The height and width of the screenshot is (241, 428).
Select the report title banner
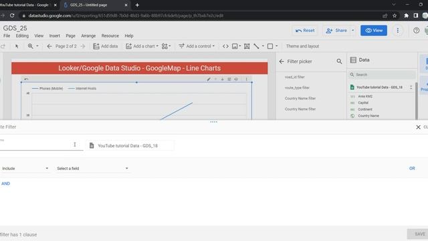[140, 68]
